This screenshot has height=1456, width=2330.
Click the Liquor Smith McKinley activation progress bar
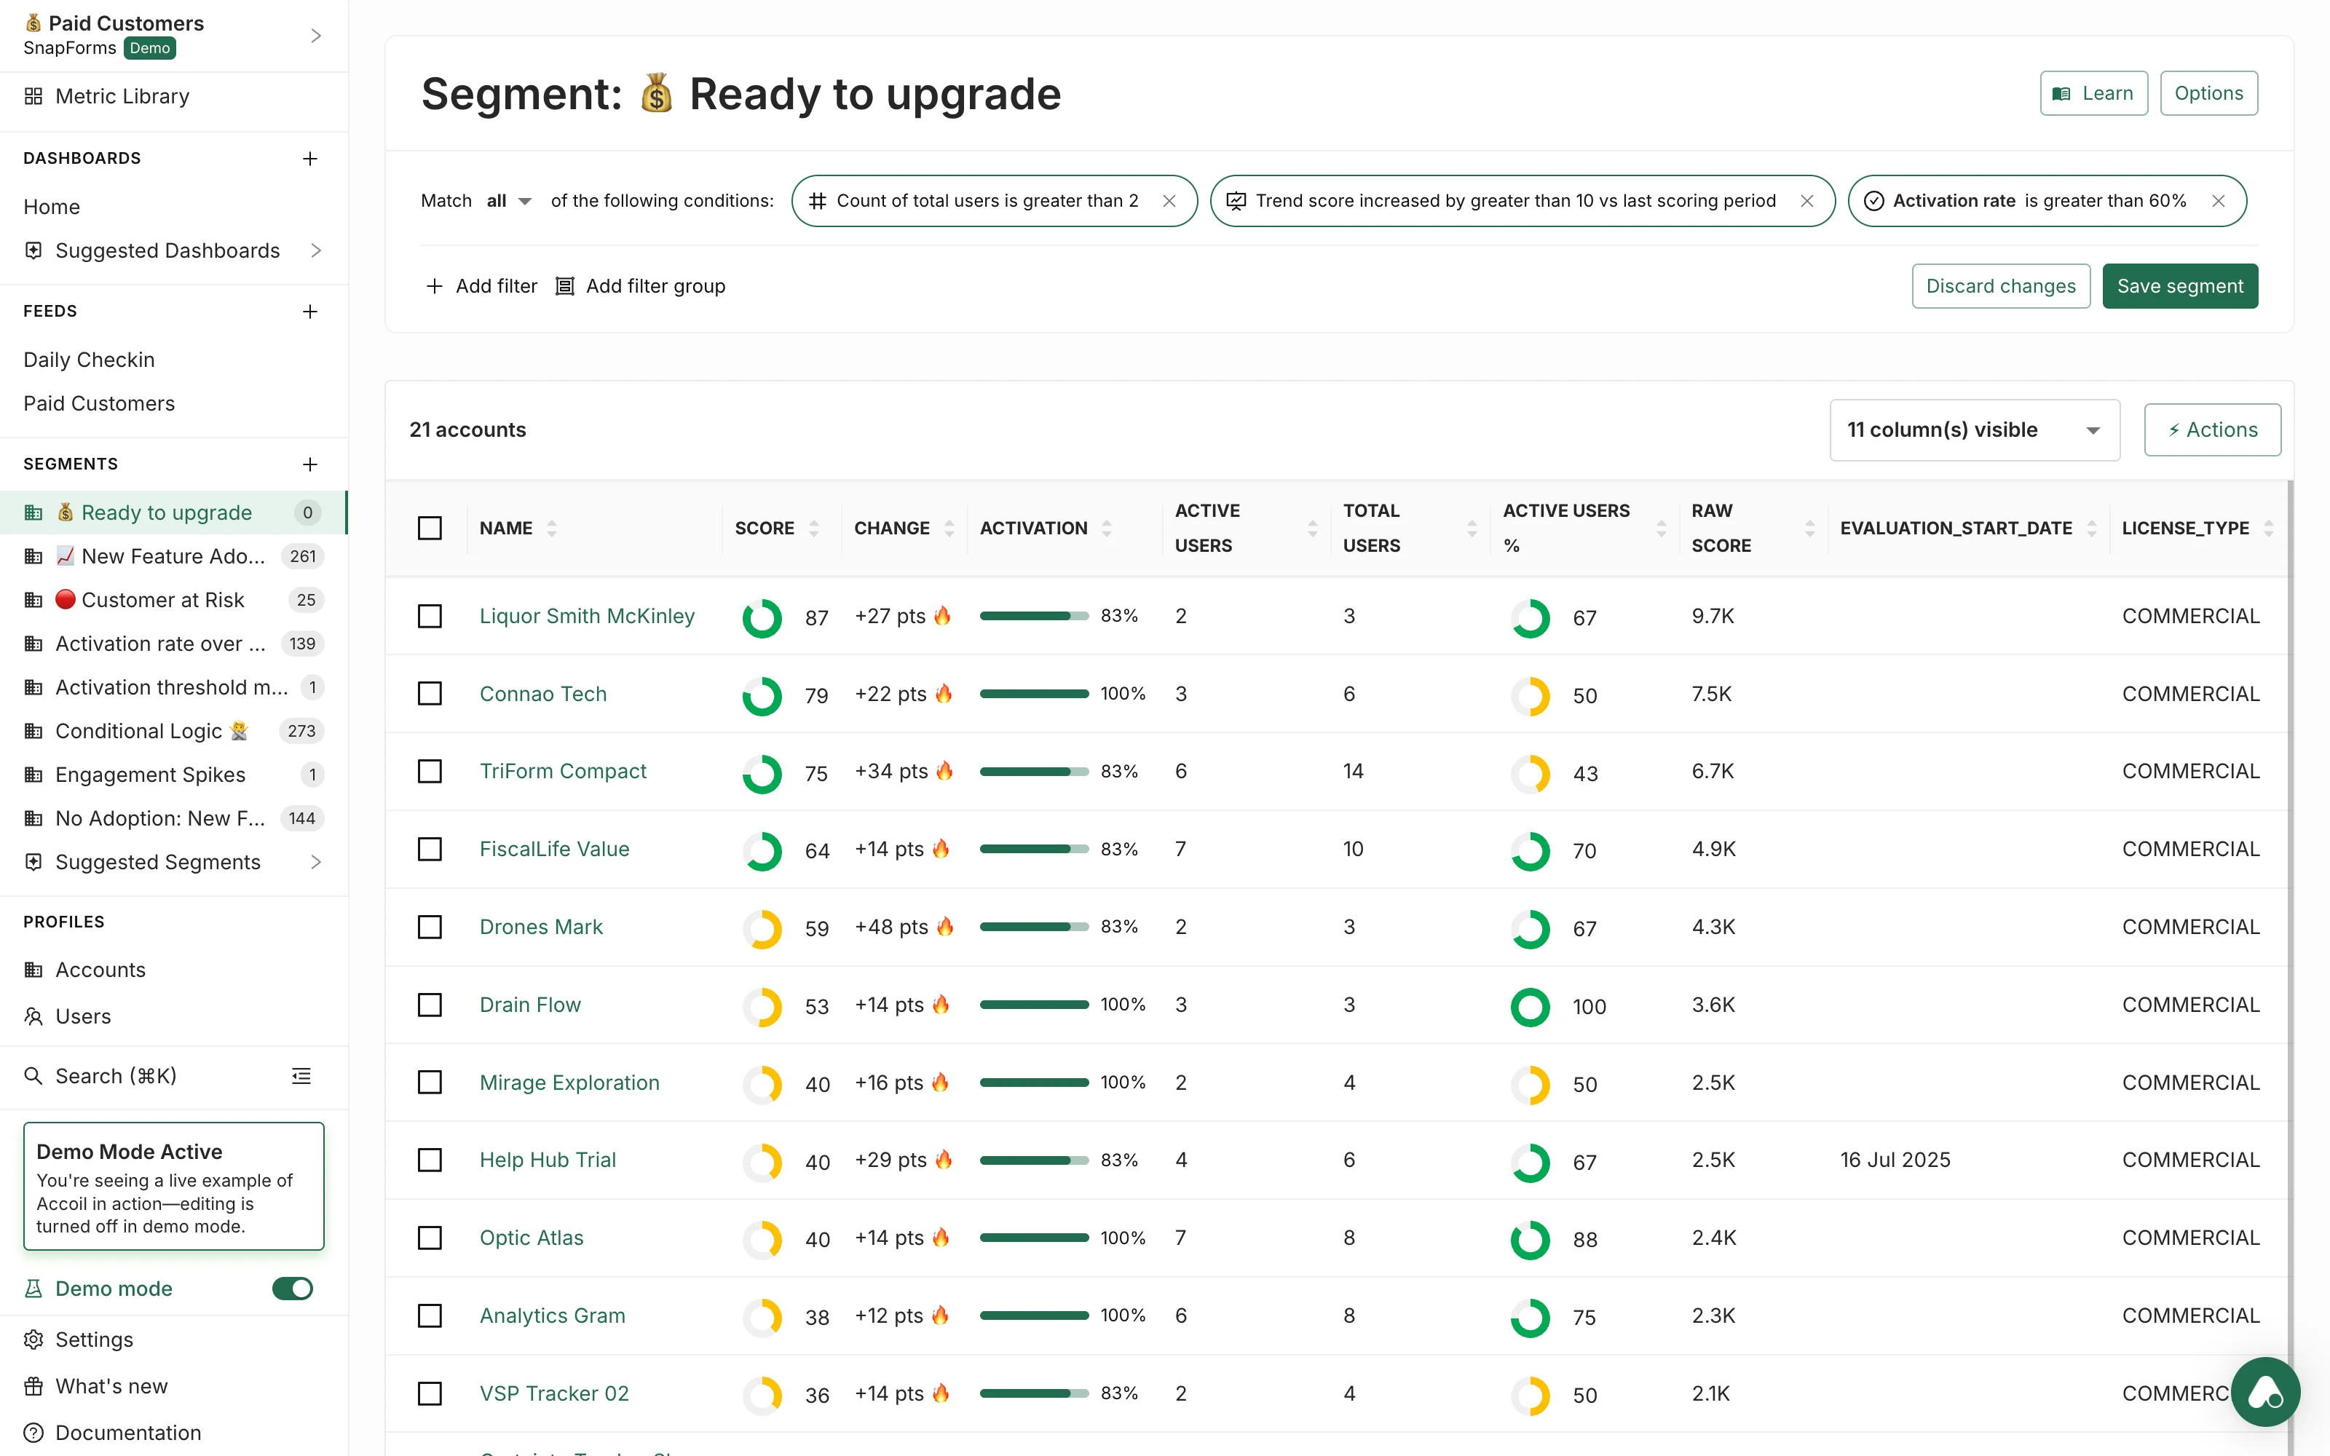pyautogui.click(x=1034, y=615)
